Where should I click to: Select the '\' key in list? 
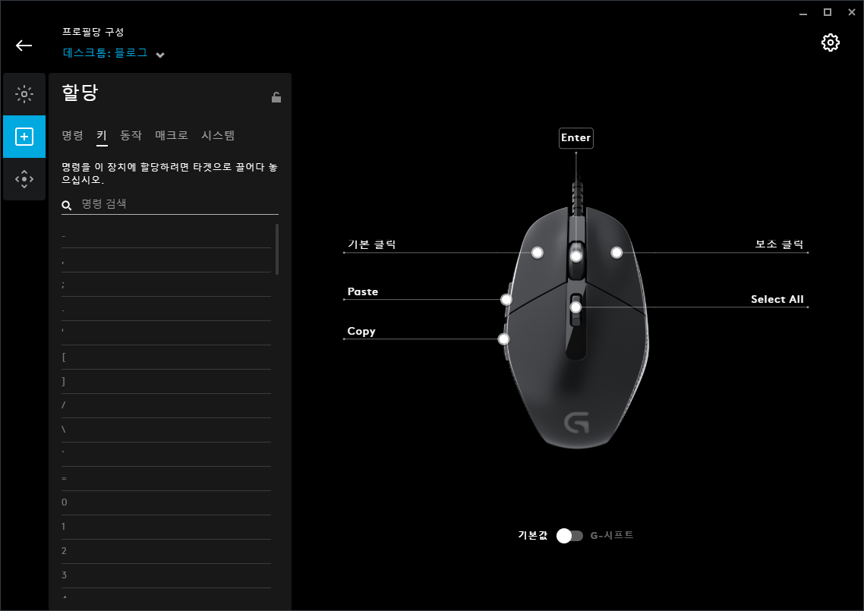166,430
